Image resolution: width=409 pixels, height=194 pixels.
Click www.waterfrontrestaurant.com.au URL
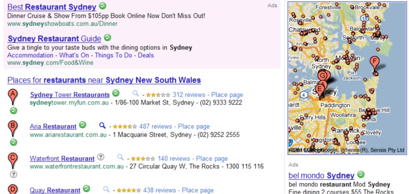[x=77, y=166]
